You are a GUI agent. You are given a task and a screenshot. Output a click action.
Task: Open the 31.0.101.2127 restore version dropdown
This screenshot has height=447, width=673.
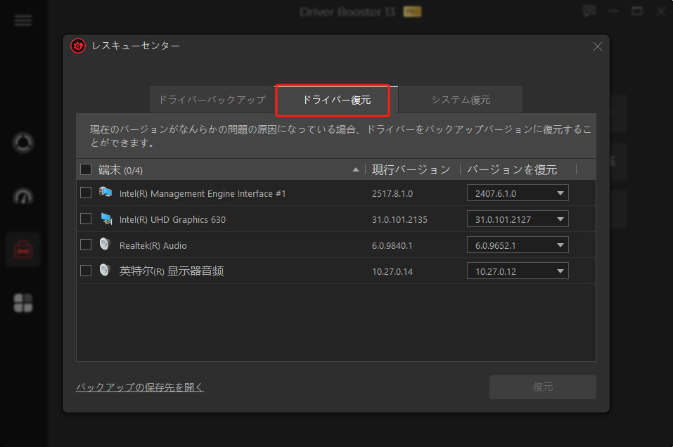pos(518,219)
